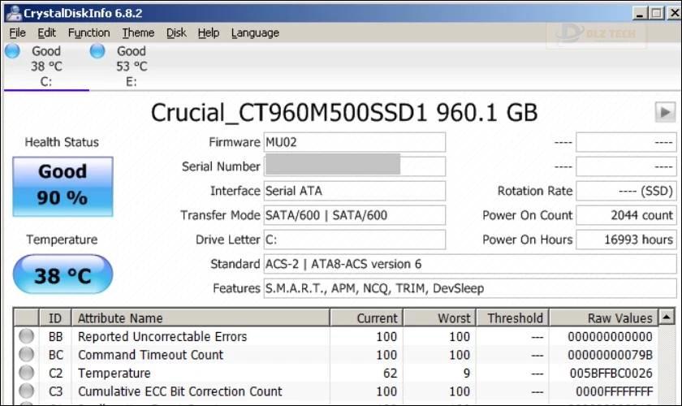Switch to the C: disk tab
The width and height of the screenshot is (682, 406).
click(46, 66)
